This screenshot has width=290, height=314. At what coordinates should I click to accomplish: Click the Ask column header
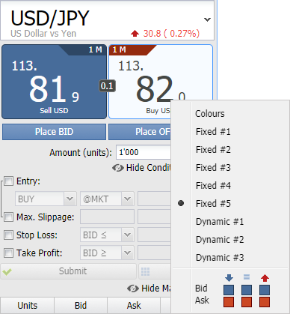(x=134, y=305)
